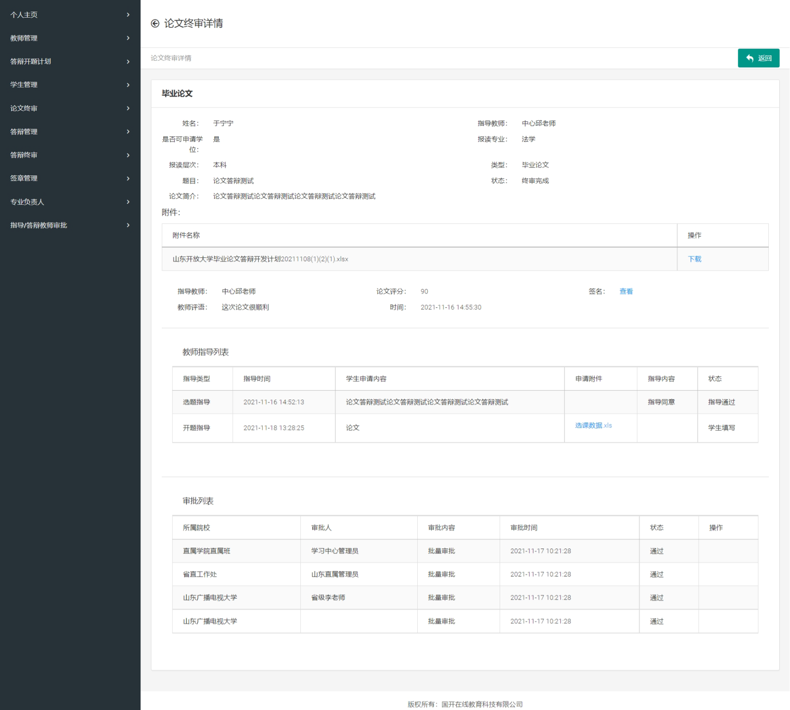This screenshot has height=710, width=790.
Task: Click the 直属学院直属班 cell
Action: 236,551
